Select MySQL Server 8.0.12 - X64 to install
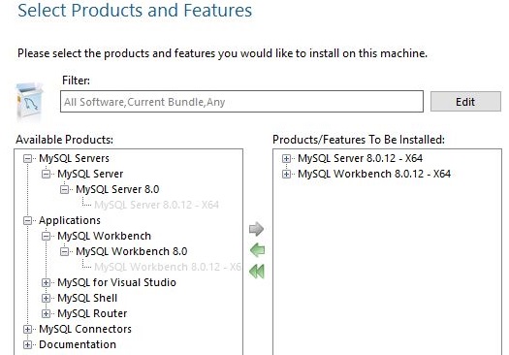 pyautogui.click(x=361, y=158)
